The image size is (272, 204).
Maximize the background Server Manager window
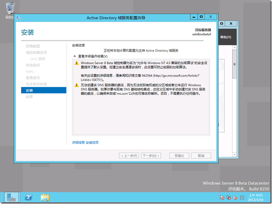tap(222, 23)
